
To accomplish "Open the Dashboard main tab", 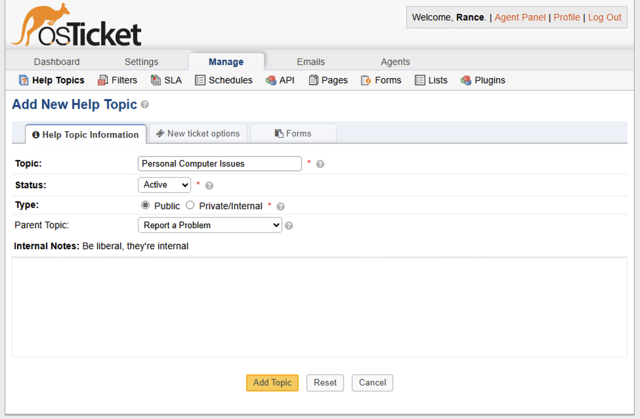I will coord(56,62).
